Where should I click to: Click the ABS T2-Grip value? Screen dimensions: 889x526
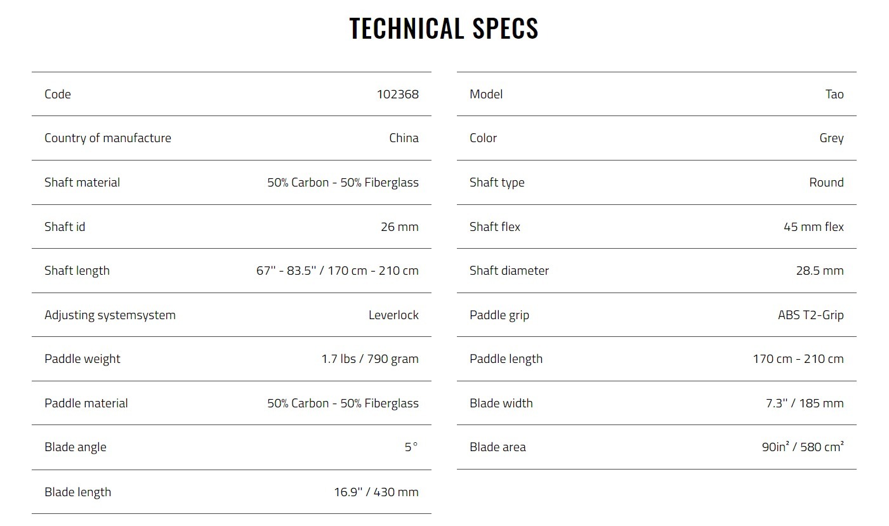click(x=811, y=315)
